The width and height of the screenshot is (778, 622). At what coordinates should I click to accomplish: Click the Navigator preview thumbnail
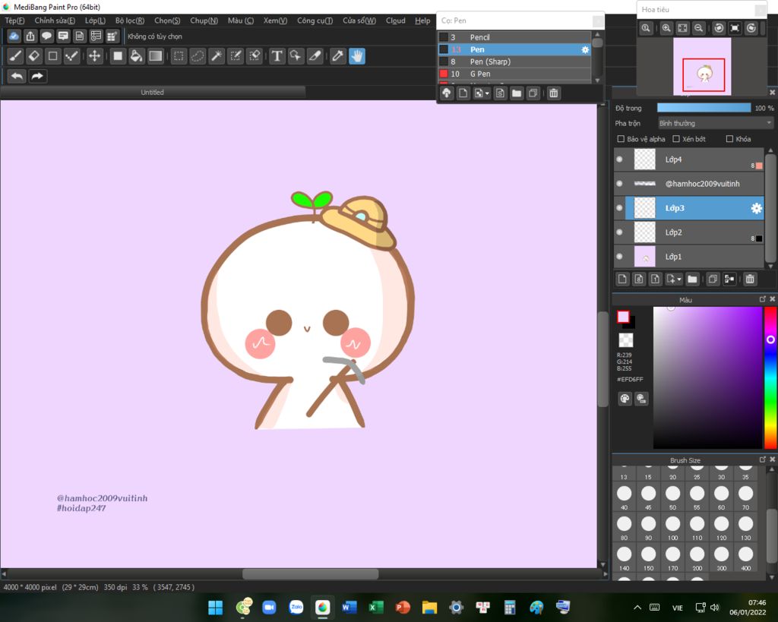point(701,67)
